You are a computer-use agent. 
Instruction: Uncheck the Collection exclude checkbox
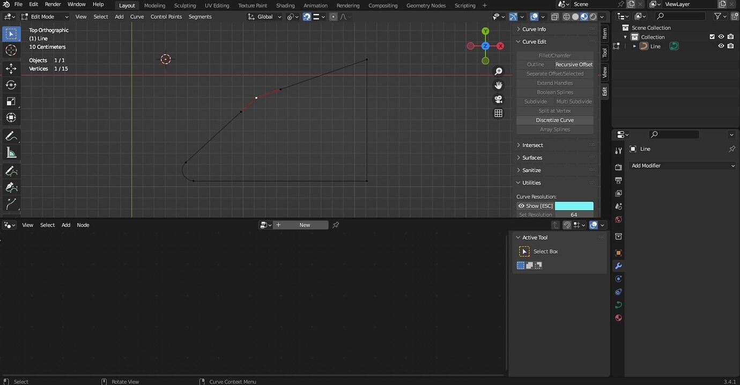pyautogui.click(x=712, y=37)
